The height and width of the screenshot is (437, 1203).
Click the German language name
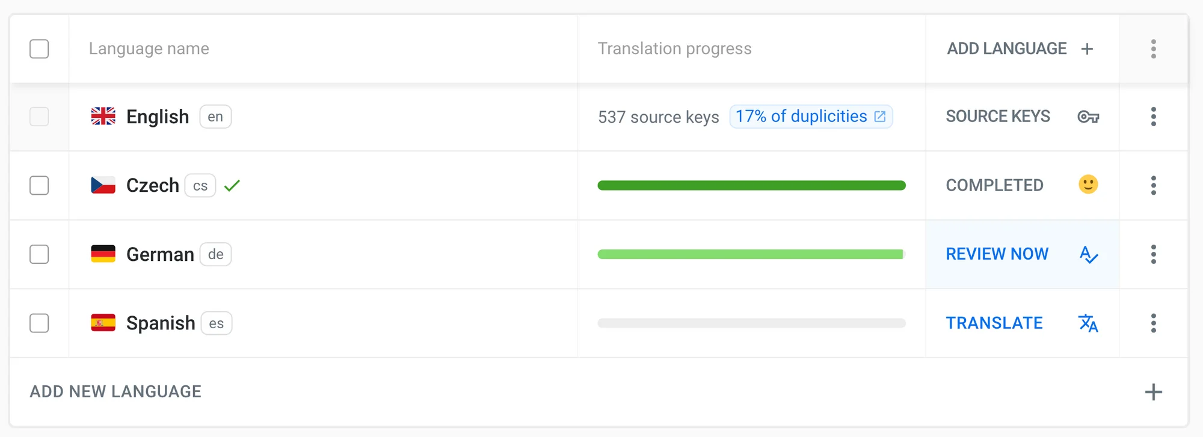point(160,254)
